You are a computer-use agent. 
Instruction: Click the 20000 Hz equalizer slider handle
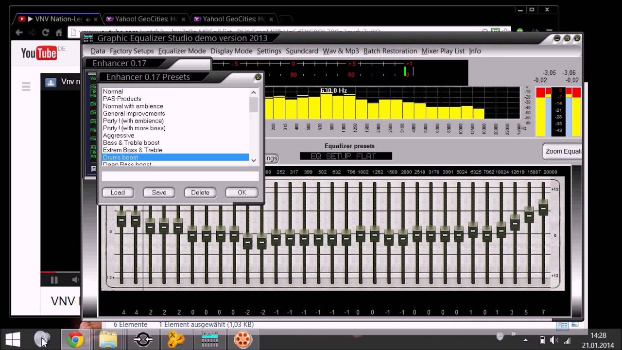(x=543, y=207)
